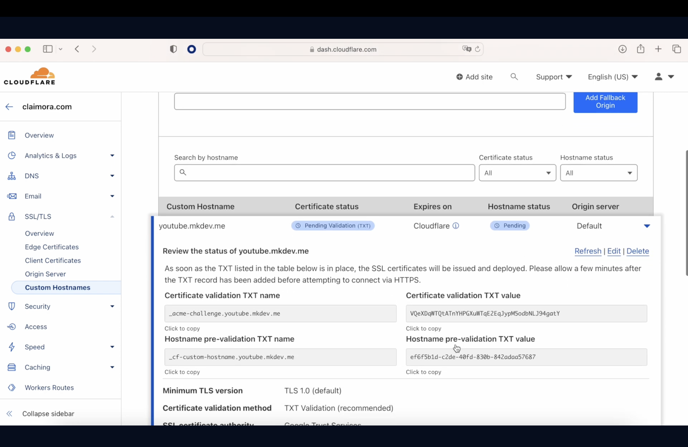Expand the Caching submenu arrow
The height and width of the screenshot is (447, 688).
pos(112,367)
